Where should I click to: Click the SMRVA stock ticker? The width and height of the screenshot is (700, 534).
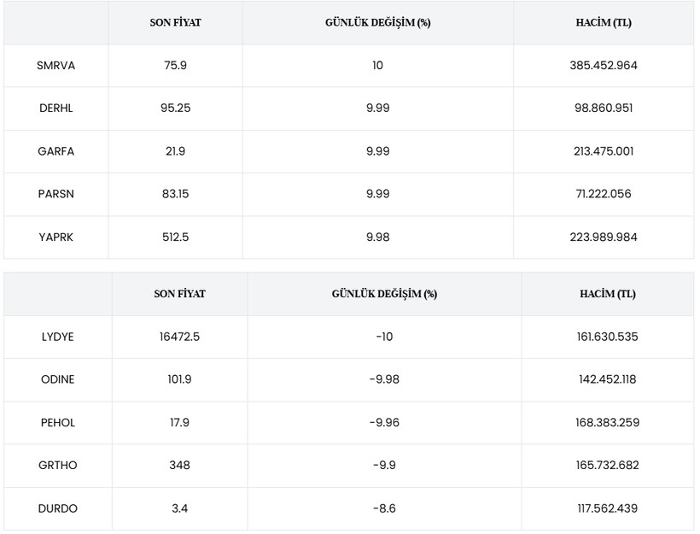click(x=55, y=65)
